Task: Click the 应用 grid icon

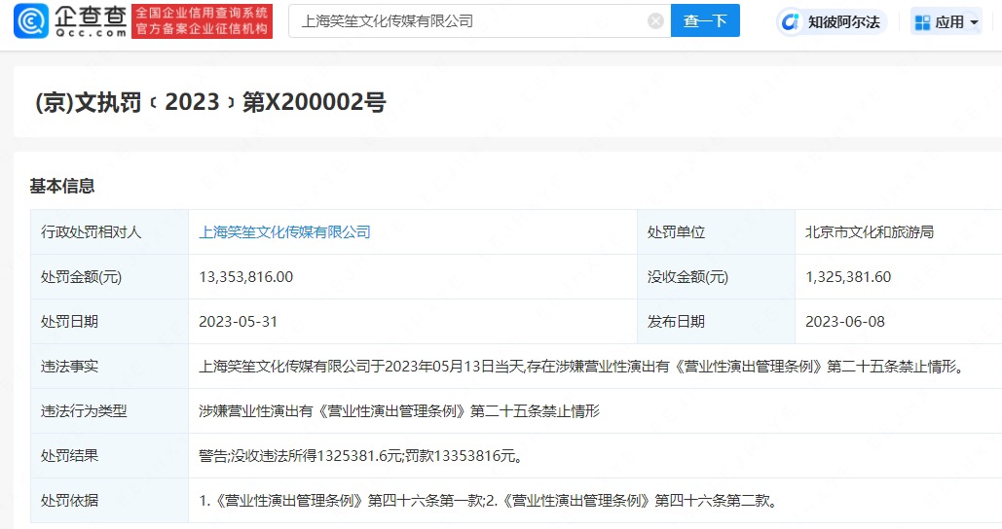Action: [x=923, y=22]
